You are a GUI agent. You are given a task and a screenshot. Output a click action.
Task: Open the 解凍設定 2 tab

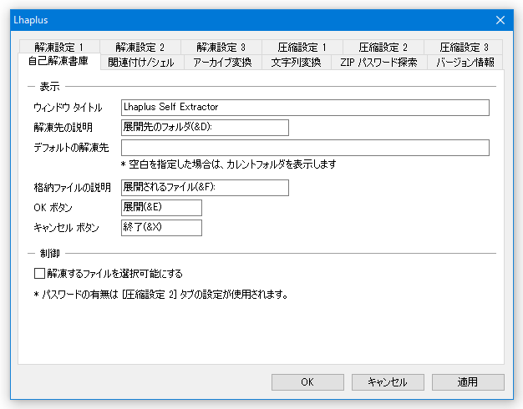tap(140, 48)
